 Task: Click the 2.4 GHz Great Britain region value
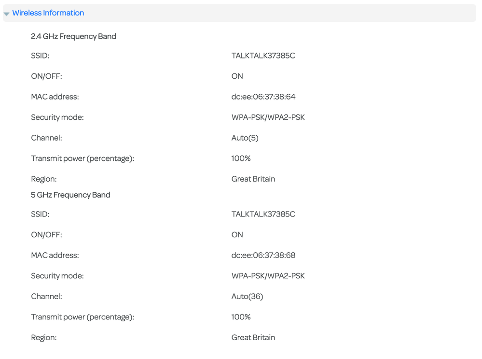[x=253, y=179]
